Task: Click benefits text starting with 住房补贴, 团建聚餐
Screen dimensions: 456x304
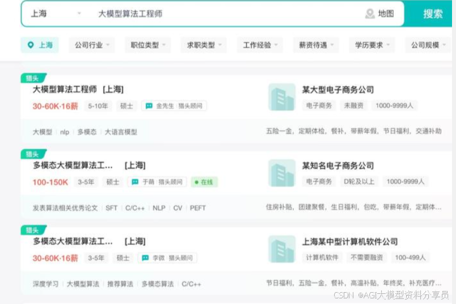Action: pos(354,207)
